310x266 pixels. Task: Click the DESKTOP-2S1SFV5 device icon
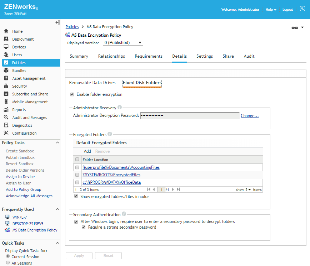(7, 223)
